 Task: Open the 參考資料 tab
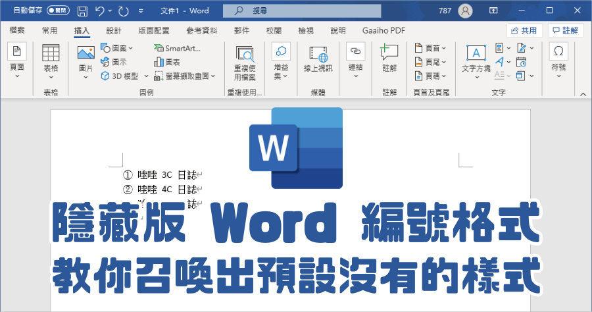coord(202,30)
